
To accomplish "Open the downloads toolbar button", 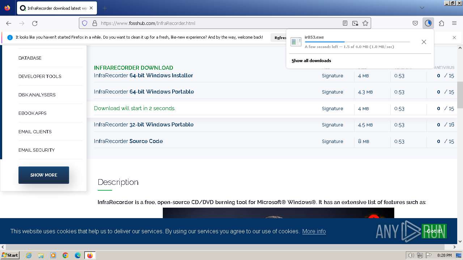I will click(428, 23).
